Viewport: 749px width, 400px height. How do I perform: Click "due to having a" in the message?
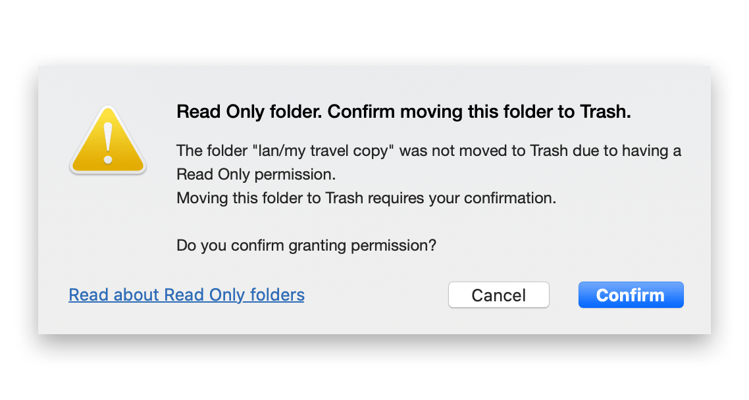pyautogui.click(x=627, y=151)
